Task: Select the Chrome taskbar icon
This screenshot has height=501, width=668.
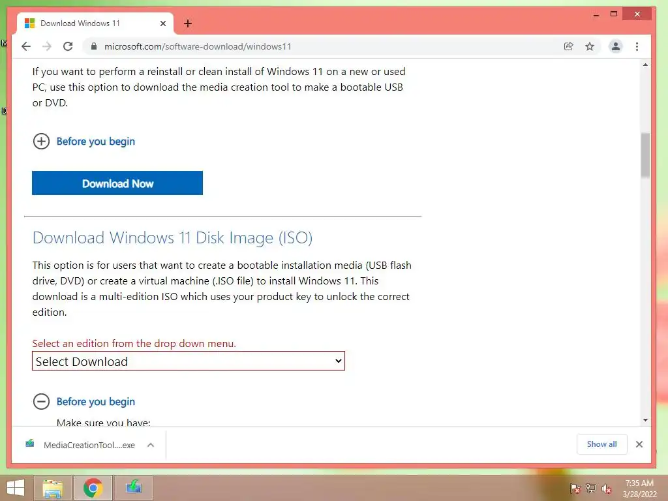Action: [x=93, y=488]
